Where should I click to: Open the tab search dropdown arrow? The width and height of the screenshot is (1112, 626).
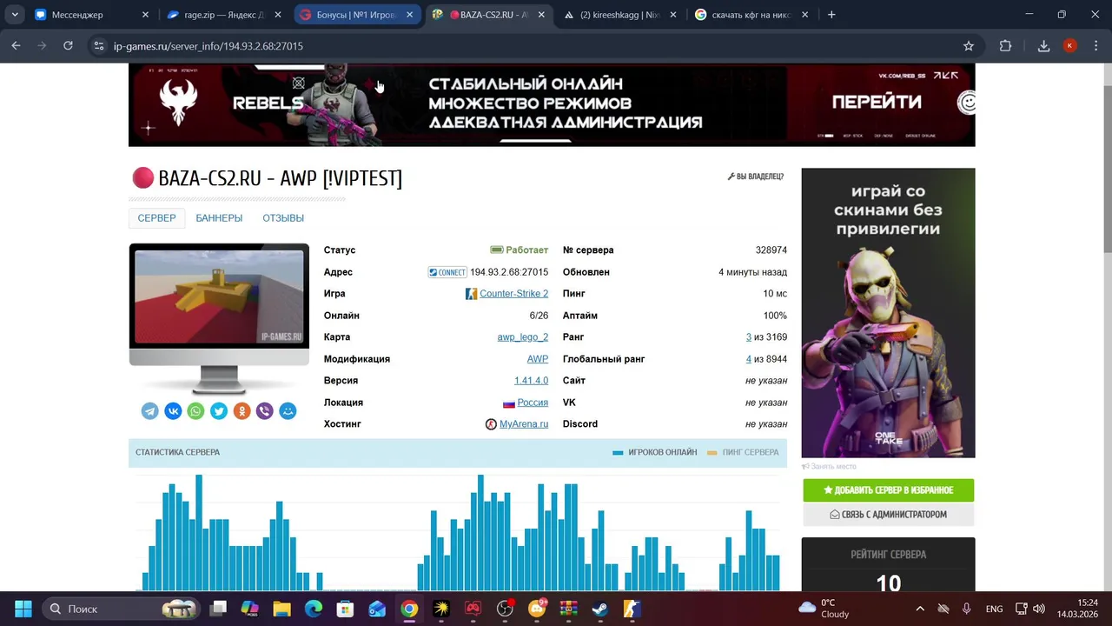point(15,15)
